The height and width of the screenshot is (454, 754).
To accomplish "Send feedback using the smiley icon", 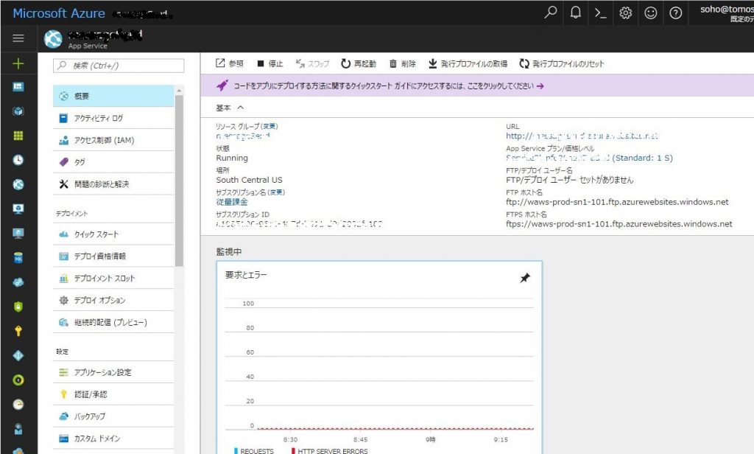I will [x=651, y=13].
